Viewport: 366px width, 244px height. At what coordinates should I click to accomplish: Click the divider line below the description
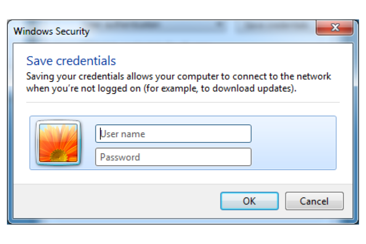pos(183,102)
